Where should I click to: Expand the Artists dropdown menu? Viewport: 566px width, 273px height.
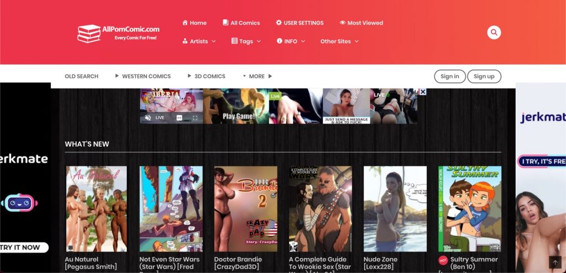(x=199, y=41)
